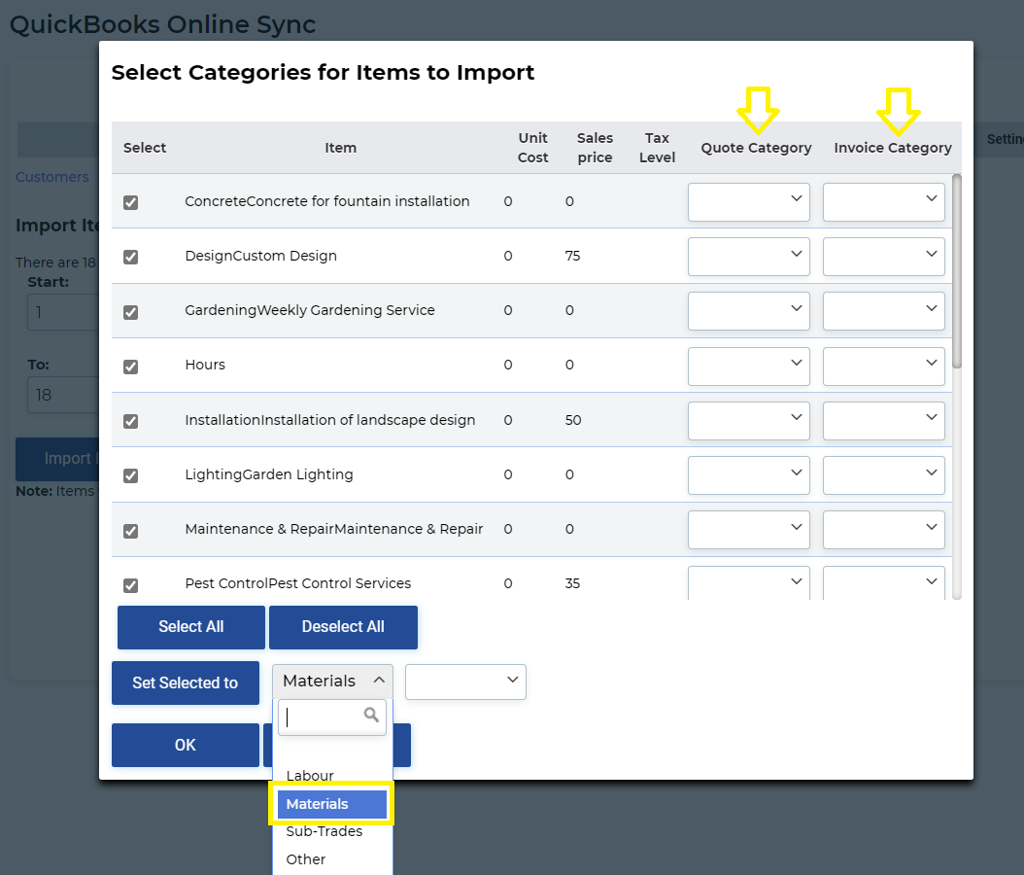Click sales price 35 for Pest Control row

tap(573, 583)
